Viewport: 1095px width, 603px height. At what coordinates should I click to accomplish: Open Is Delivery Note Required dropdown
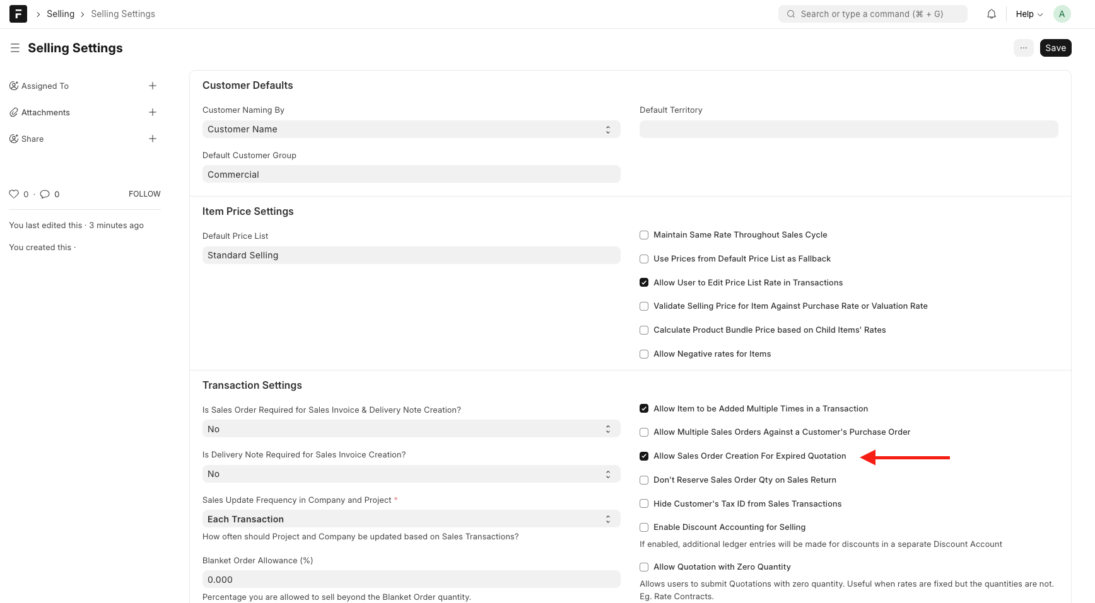(411, 474)
